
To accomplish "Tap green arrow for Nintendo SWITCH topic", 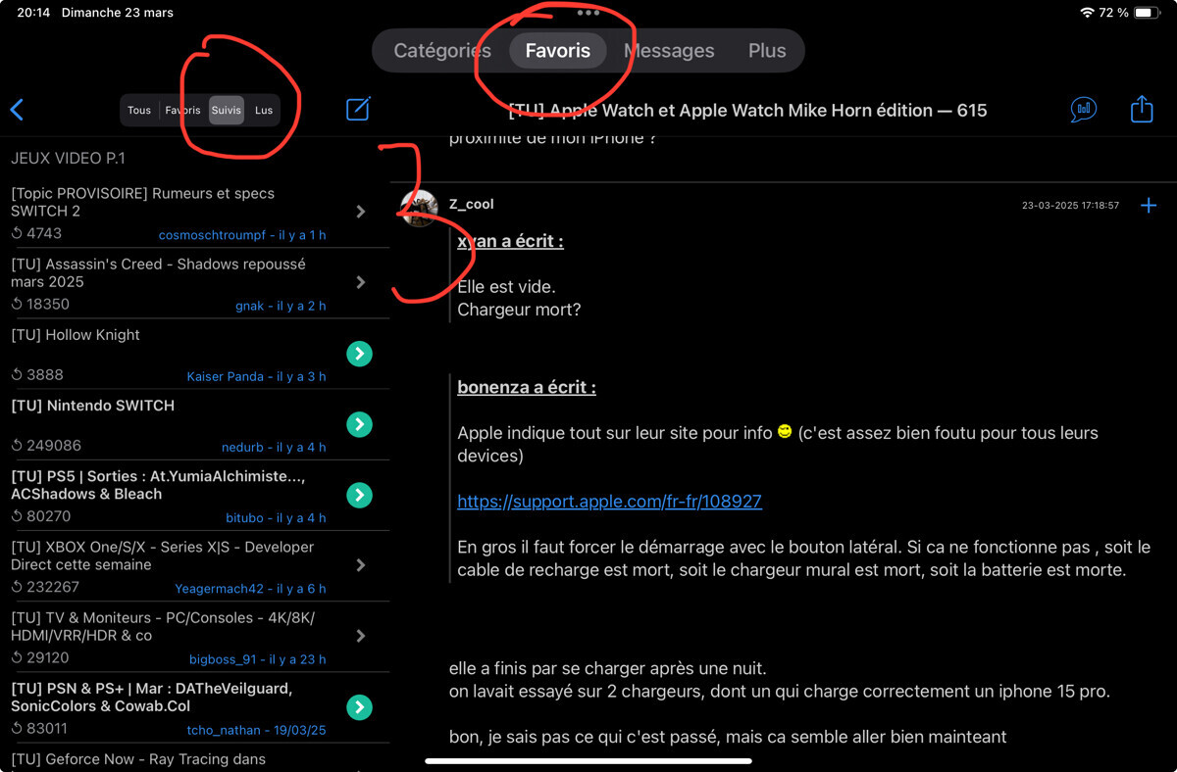I will pyautogui.click(x=360, y=424).
